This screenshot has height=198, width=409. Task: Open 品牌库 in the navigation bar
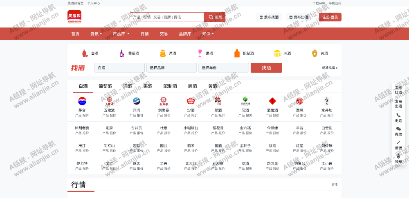click(185, 34)
